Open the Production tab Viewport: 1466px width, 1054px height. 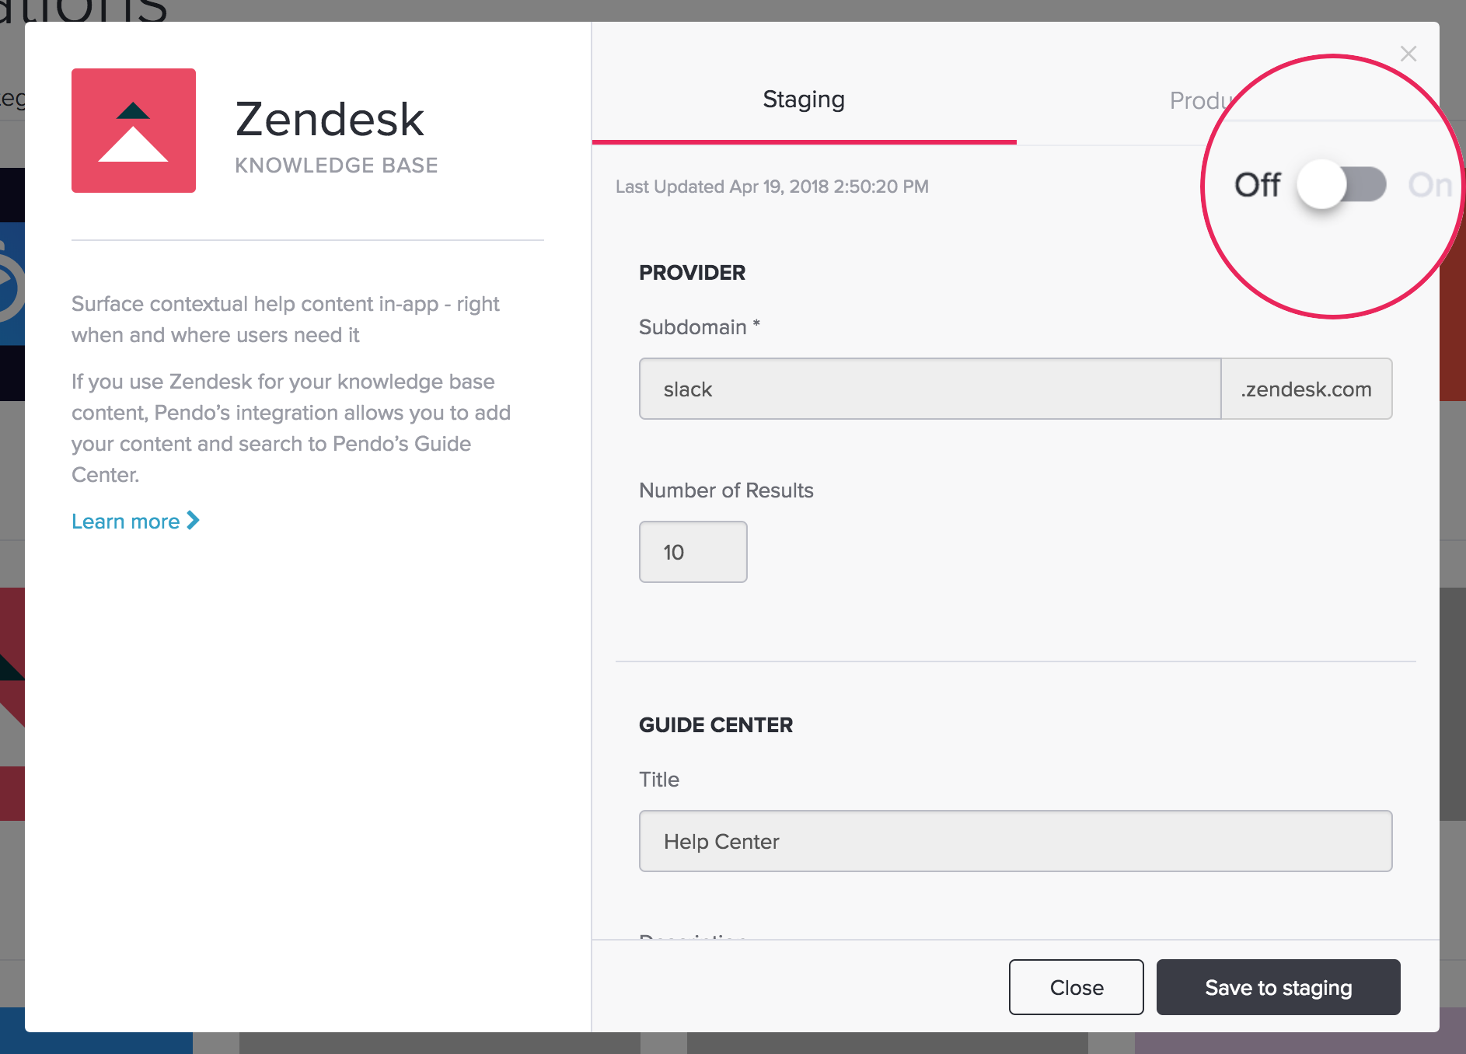pyautogui.click(x=1201, y=101)
